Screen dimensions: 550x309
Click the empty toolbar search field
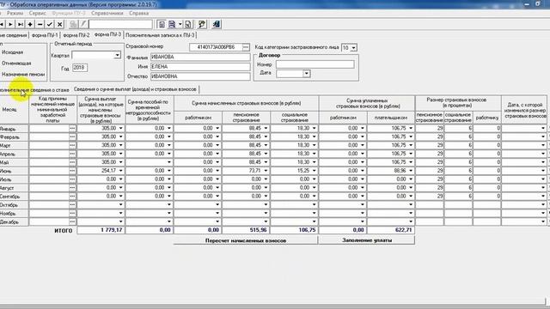click(120, 24)
